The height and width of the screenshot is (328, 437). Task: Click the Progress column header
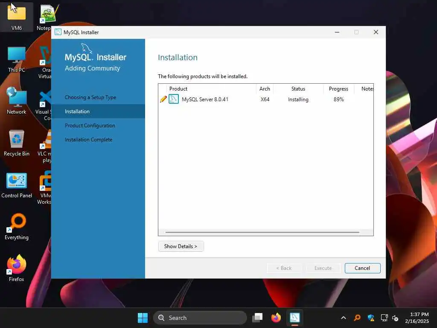(338, 89)
